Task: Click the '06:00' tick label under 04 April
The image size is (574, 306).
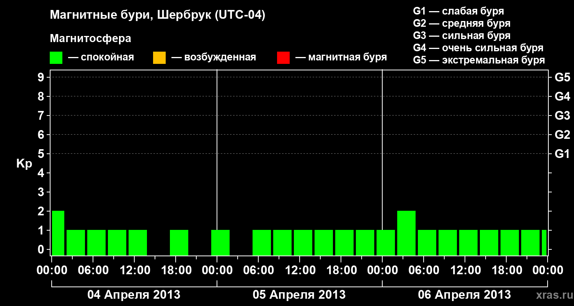Action: pyautogui.click(x=93, y=270)
